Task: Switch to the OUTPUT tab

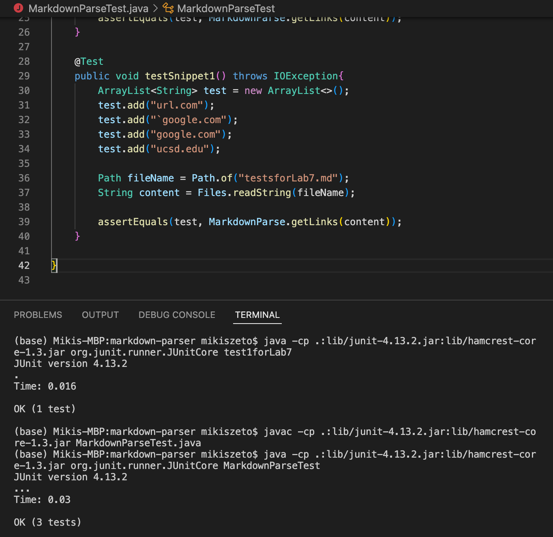Action: coord(100,315)
